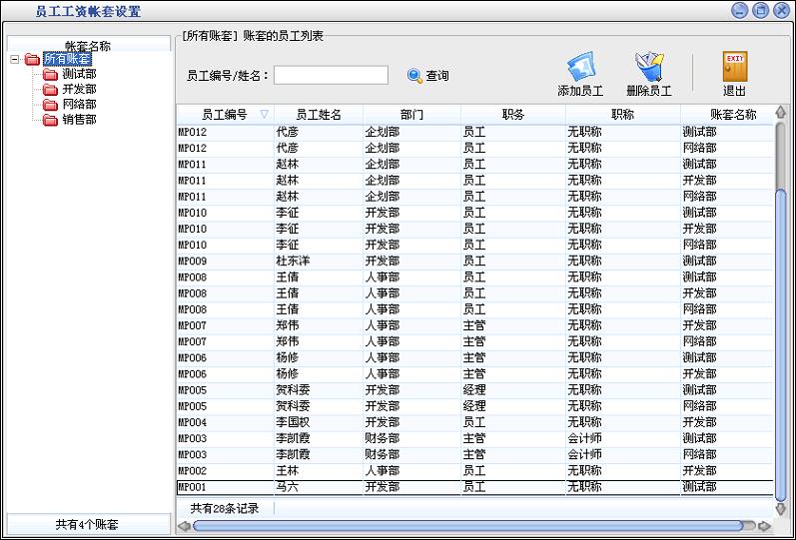Click the 部门 column header
Image resolution: width=796 pixels, height=540 pixels.
click(x=410, y=114)
